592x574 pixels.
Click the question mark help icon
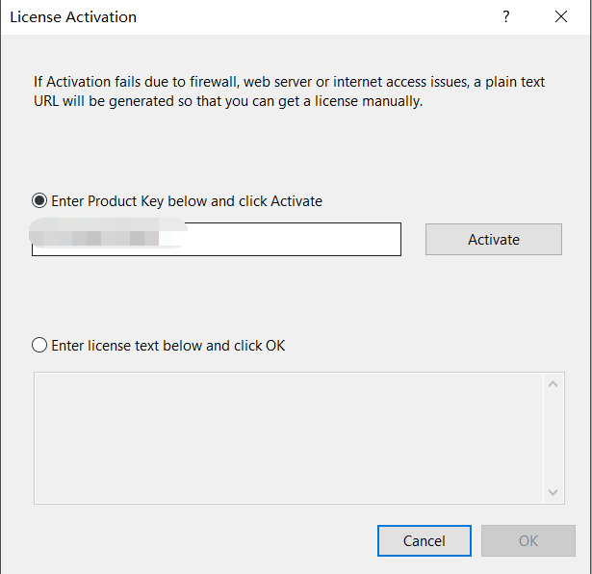click(506, 16)
